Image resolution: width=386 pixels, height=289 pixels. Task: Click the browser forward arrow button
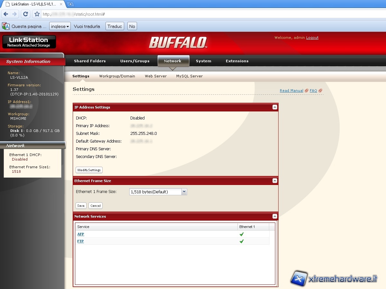point(14,14)
